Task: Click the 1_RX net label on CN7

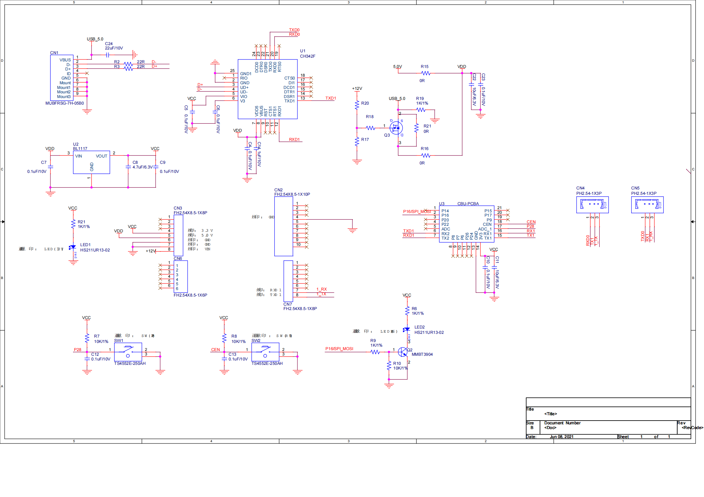Action: tap(321, 289)
